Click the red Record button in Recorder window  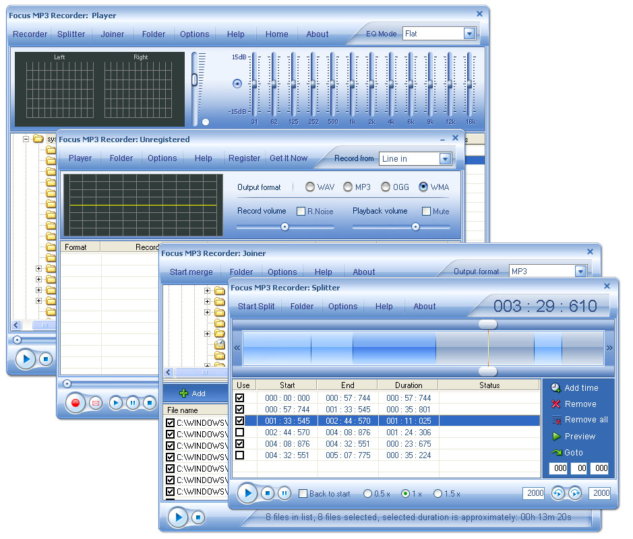pos(75,403)
